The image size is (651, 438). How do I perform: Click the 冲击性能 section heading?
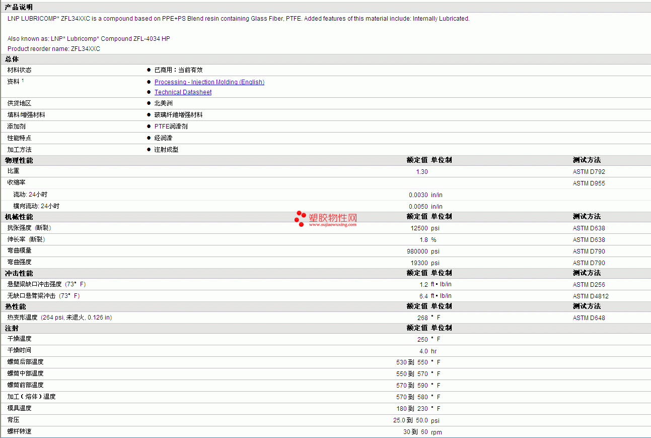(x=19, y=273)
